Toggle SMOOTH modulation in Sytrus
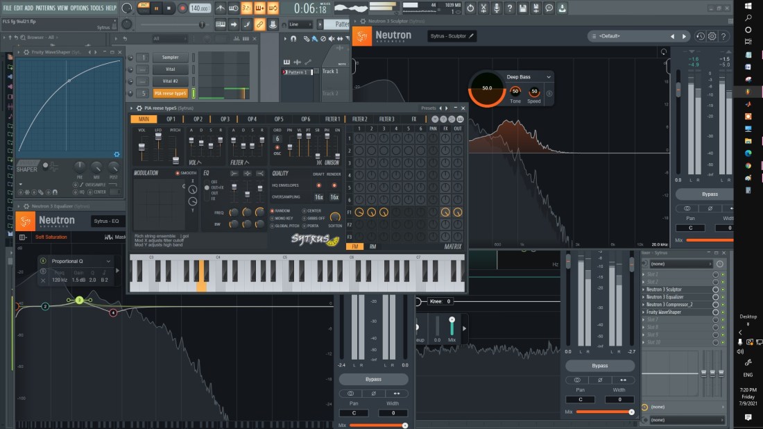Viewport: 763px width, 429px height. tap(178, 173)
